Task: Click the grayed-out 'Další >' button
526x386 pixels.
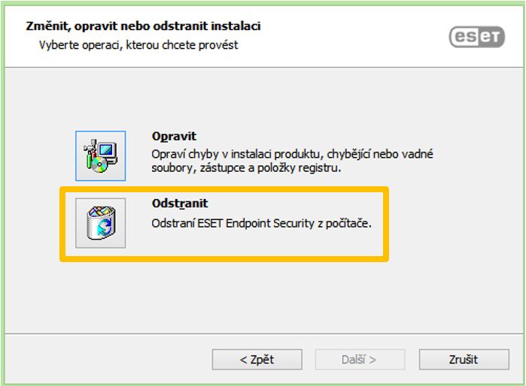Action: coord(360,360)
